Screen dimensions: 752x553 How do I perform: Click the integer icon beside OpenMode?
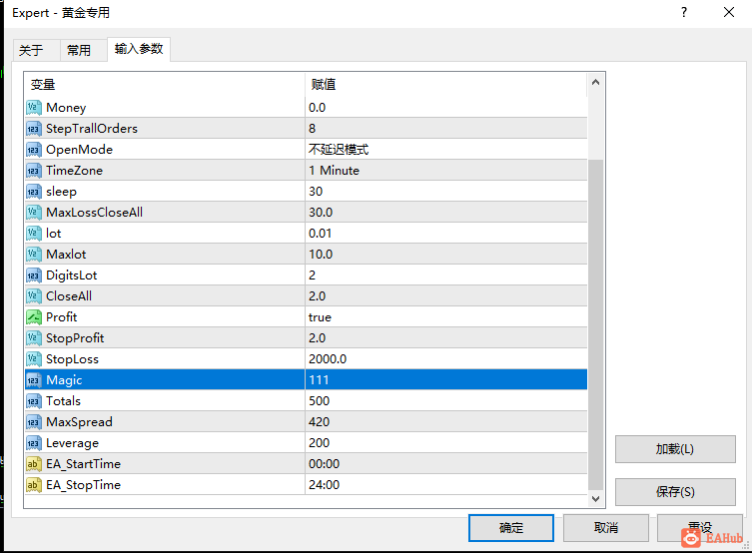tap(34, 150)
